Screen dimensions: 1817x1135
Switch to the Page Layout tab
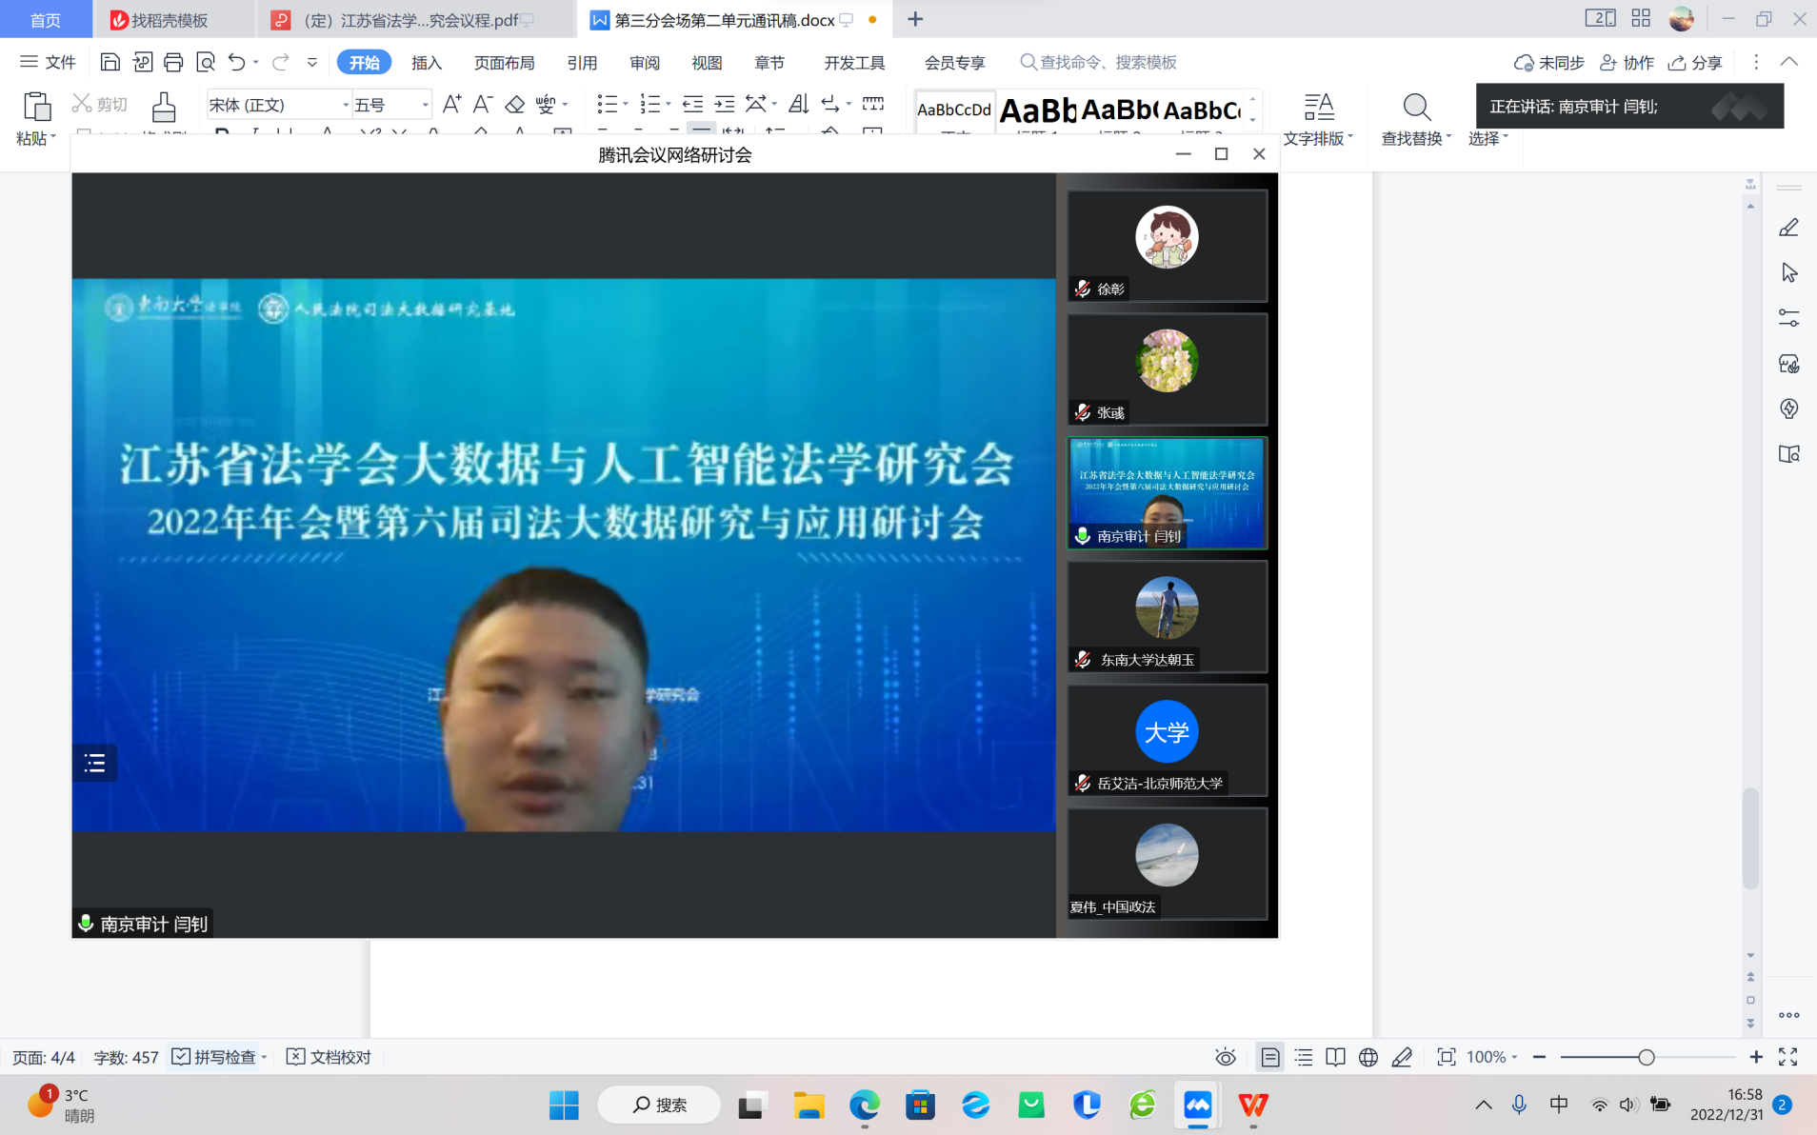[x=504, y=63]
